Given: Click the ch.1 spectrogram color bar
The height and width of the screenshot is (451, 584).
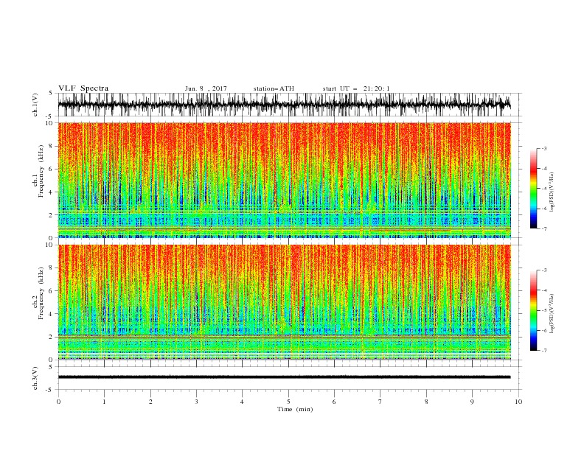Looking at the screenshot, I should (x=533, y=189).
